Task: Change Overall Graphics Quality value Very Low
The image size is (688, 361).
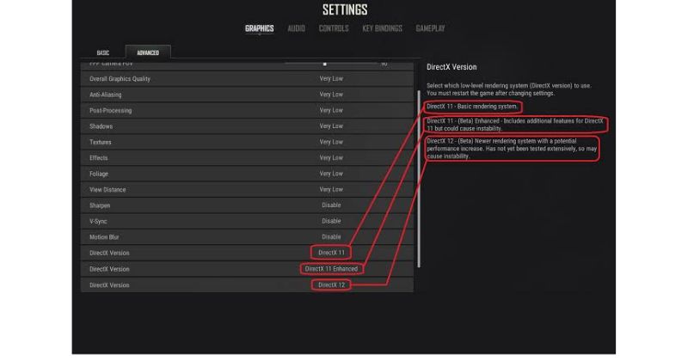Action: tap(331, 78)
